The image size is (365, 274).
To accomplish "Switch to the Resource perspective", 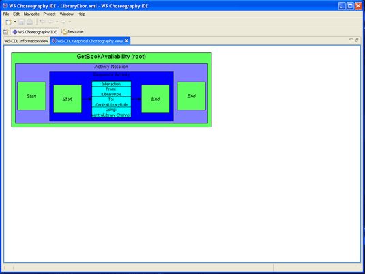I will click(x=72, y=31).
